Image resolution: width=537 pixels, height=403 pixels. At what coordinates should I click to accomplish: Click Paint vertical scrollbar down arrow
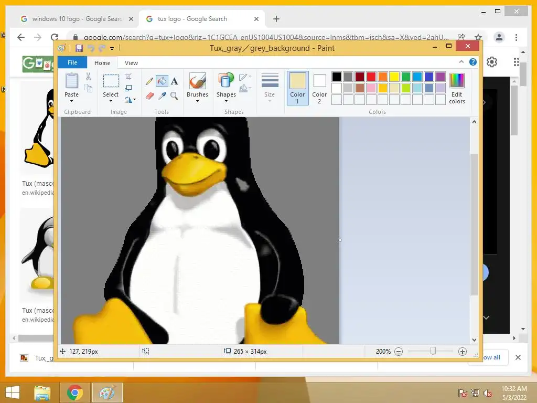474,340
